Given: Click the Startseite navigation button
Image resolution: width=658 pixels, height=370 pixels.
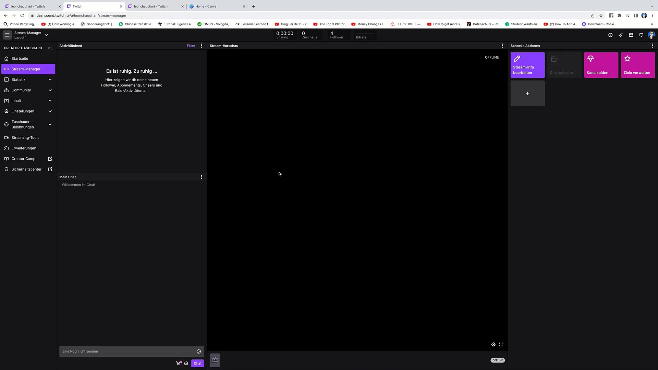Looking at the screenshot, I should (20, 58).
